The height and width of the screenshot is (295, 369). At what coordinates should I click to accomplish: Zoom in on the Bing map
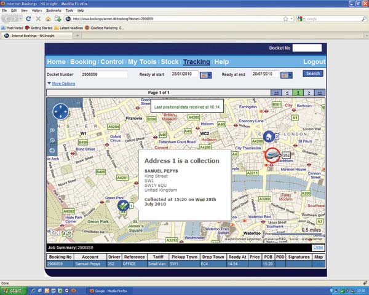point(52,130)
